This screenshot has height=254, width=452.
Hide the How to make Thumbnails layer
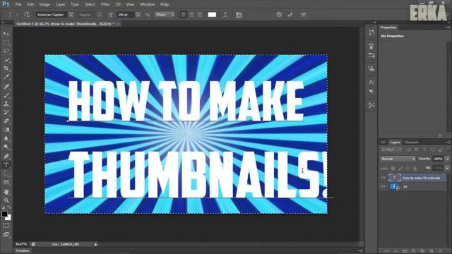[x=383, y=178]
